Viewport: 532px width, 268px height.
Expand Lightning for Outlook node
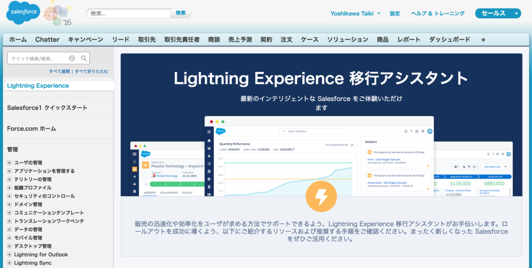coord(9,254)
